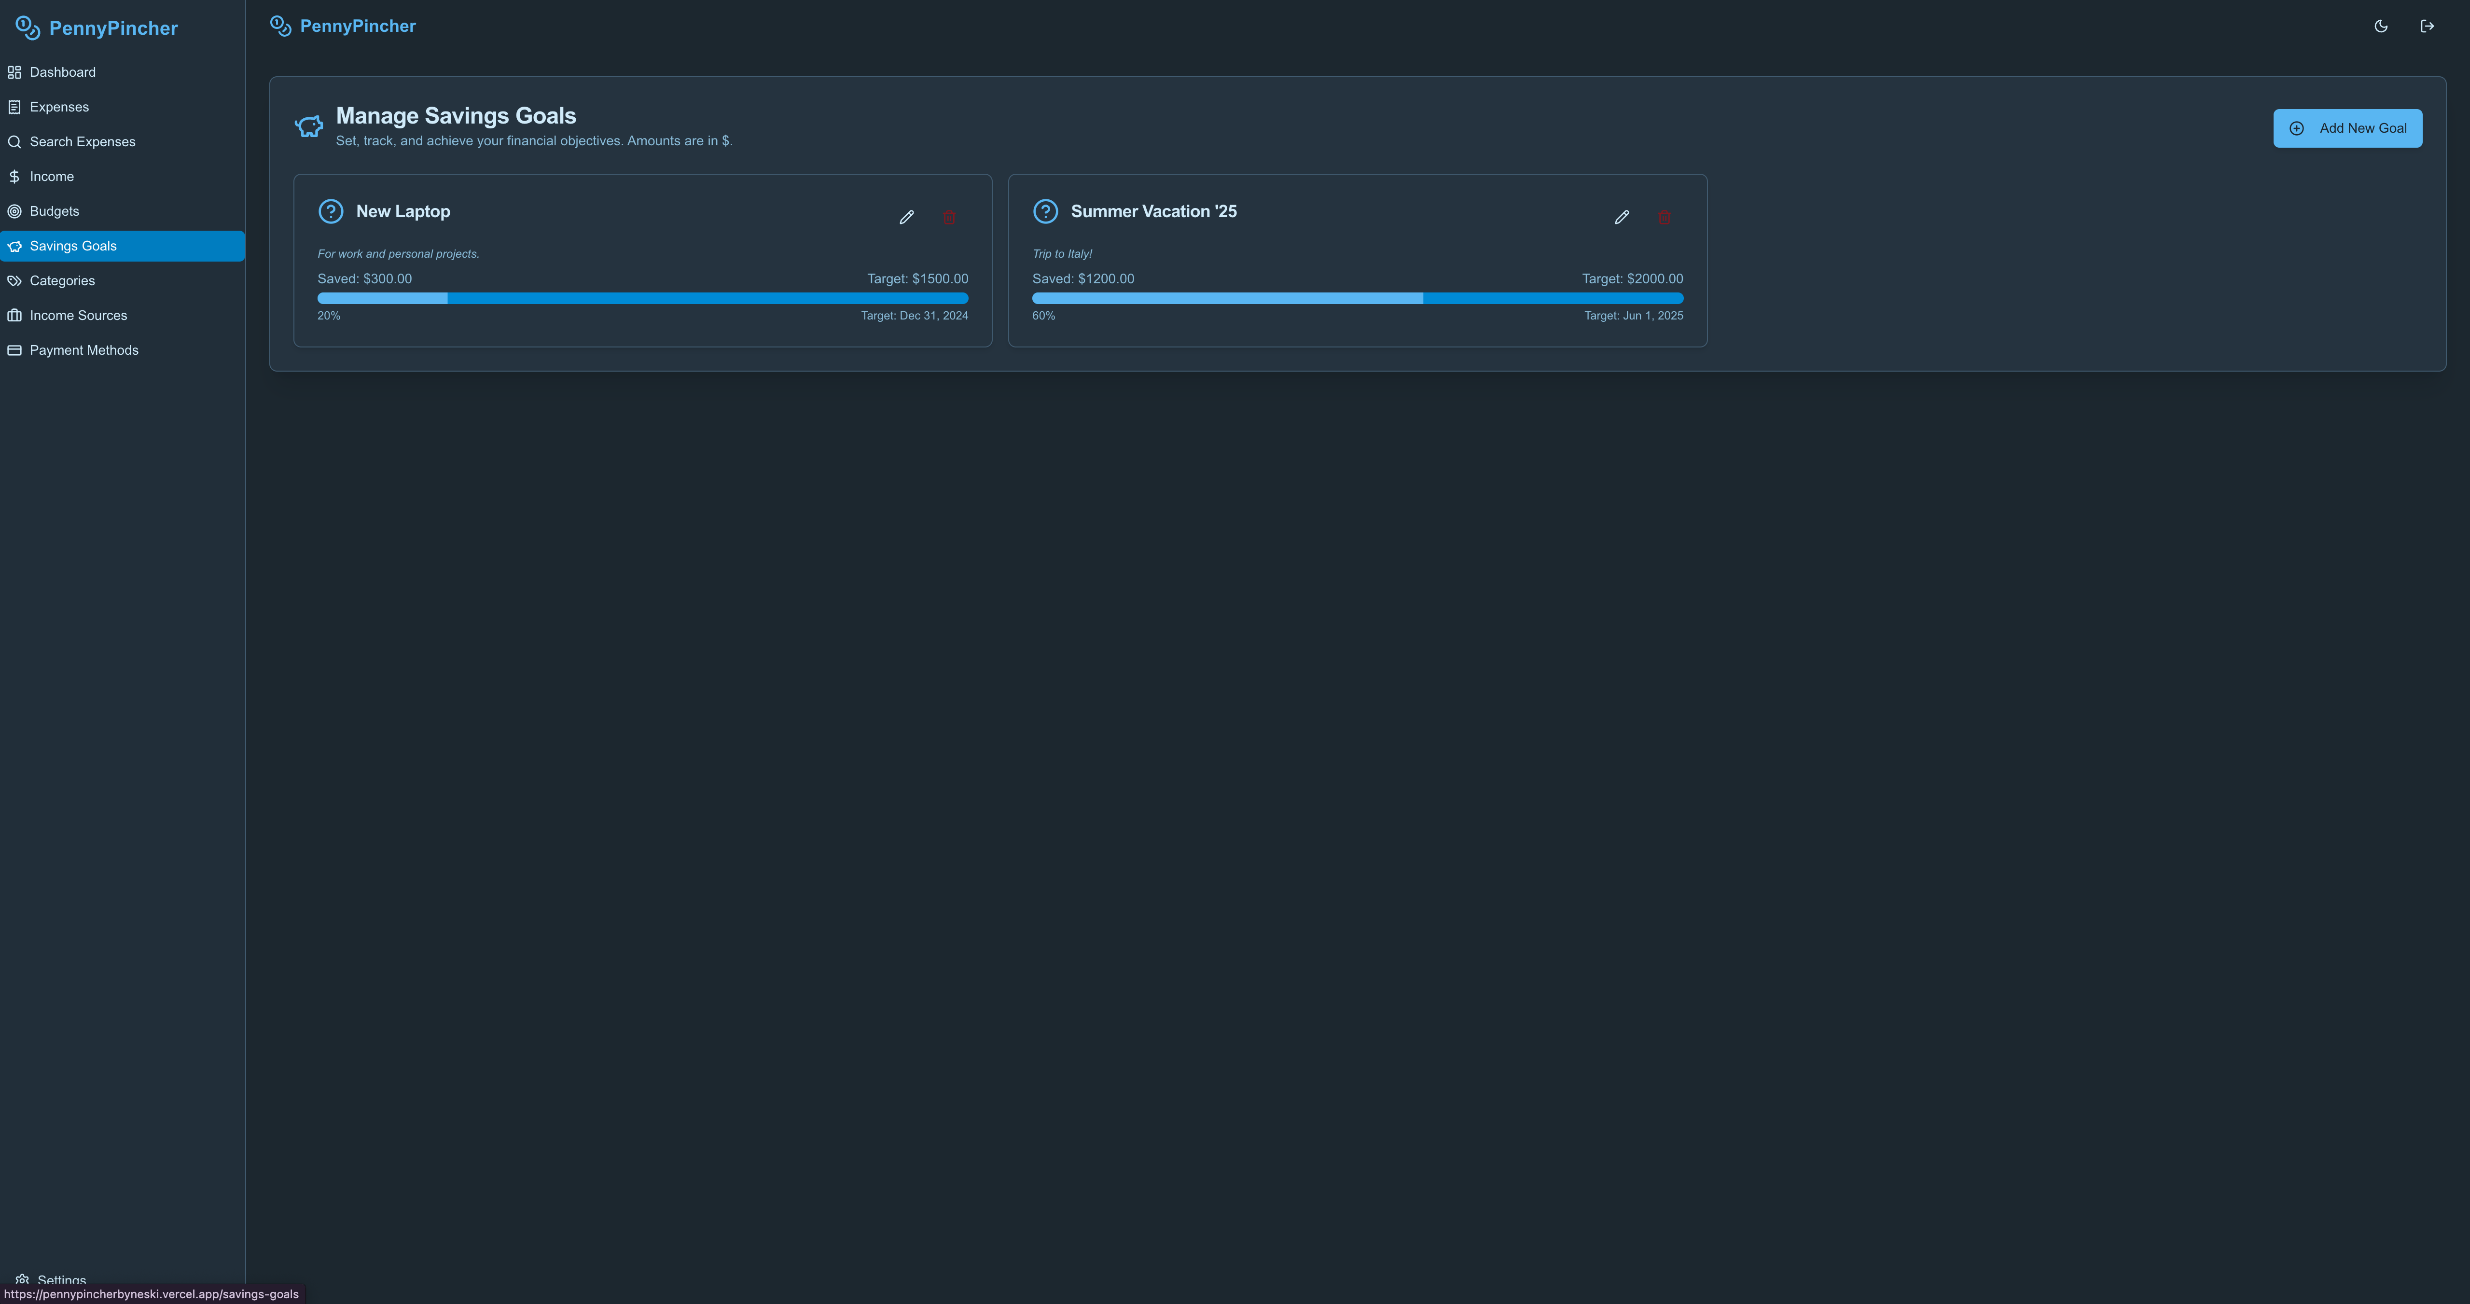2470x1304 pixels.
Task: Go to Income Sources page
Action: click(x=123, y=316)
